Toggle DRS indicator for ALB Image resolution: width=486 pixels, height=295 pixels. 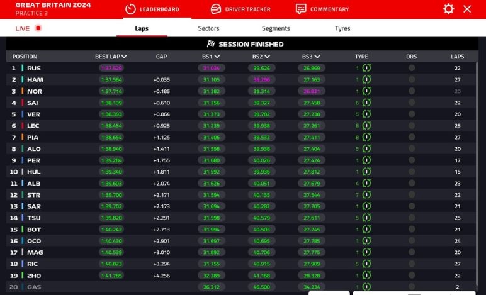[412, 183]
